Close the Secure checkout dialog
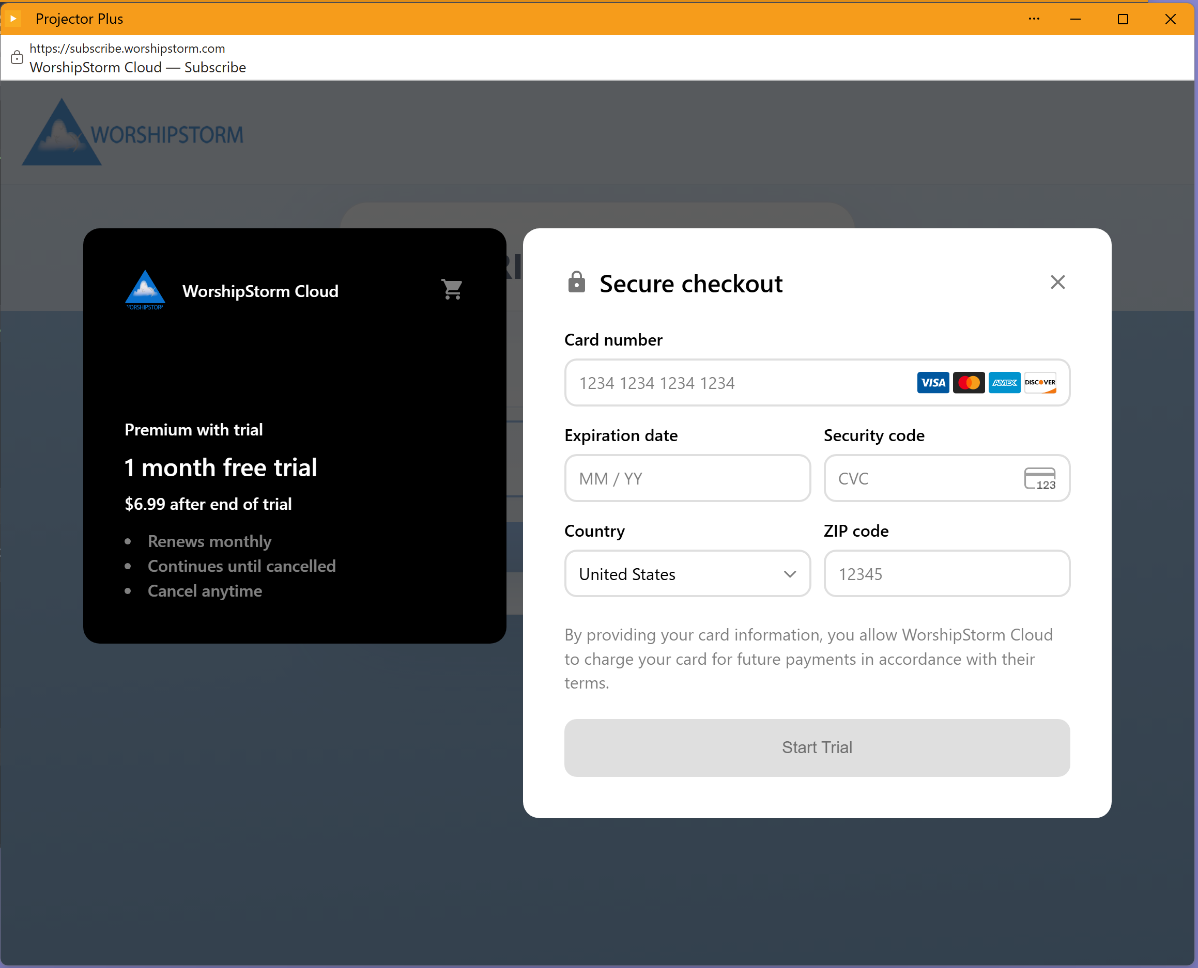This screenshot has width=1198, height=968. click(1057, 282)
